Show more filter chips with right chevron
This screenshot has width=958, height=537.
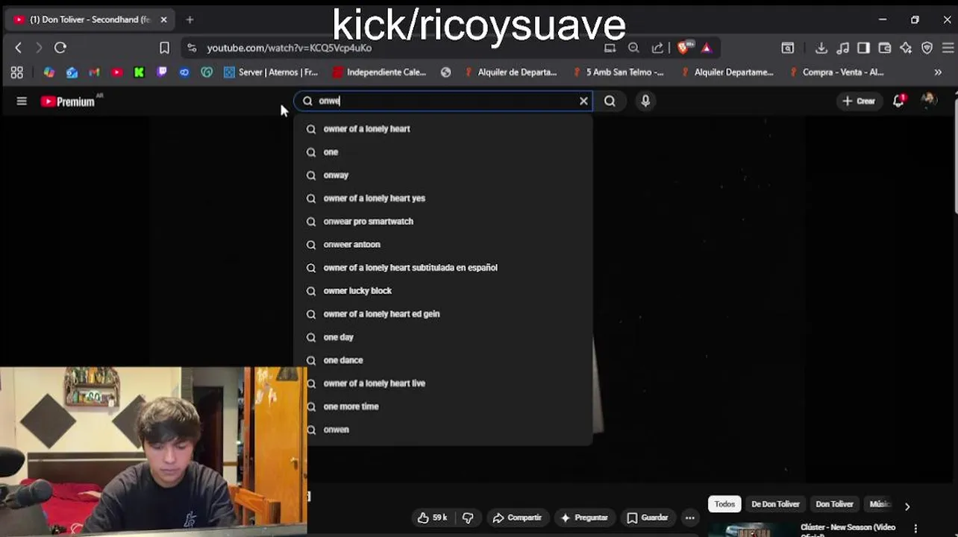click(x=907, y=506)
